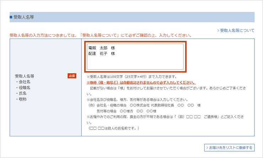The width and height of the screenshot is (263, 158).
Task: Click the chevron before 受取人名等について
Action: coord(218,31)
